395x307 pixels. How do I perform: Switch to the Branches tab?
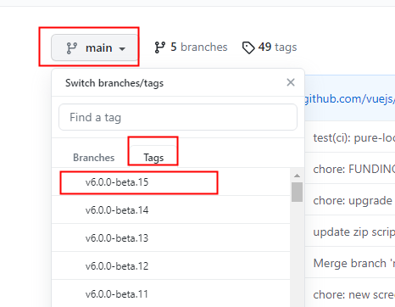click(93, 158)
